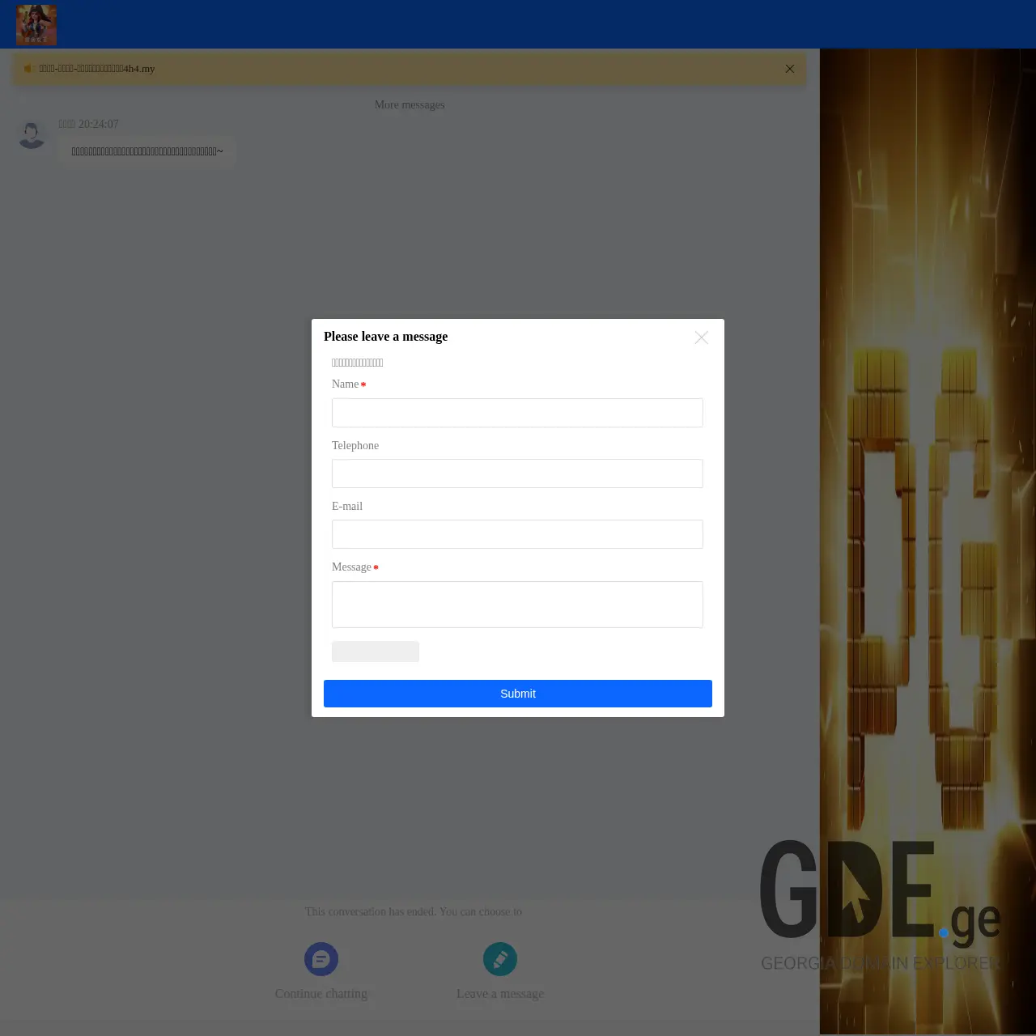Click the game logo in the top navigation bar
Viewport: 1036px width, 1036px height.
point(36,24)
